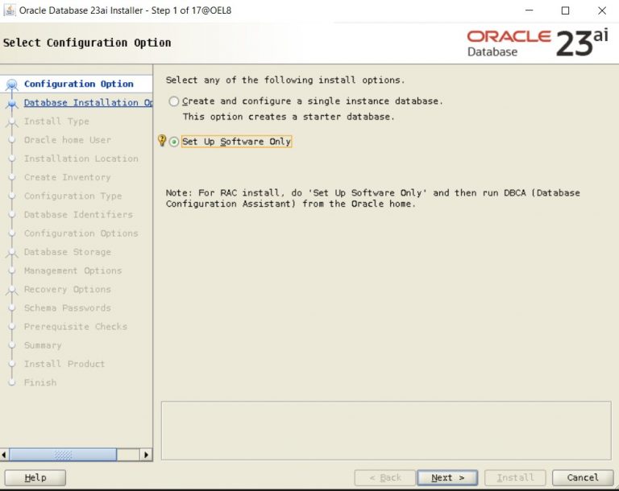This screenshot has width=619, height=491.
Task: Click the 'Set Up Software Only' label text
Action: pos(236,142)
